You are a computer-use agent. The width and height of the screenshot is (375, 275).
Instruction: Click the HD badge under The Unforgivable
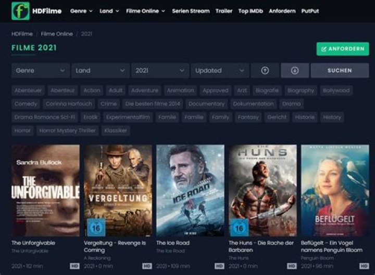74,266
